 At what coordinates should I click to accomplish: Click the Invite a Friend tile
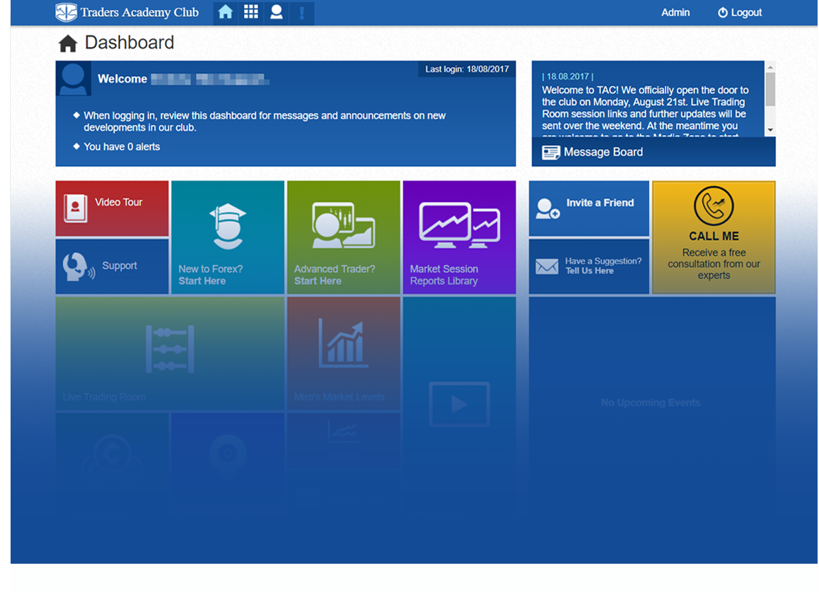point(589,208)
